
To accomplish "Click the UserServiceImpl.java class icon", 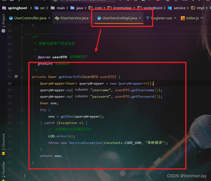I will [99, 18].
